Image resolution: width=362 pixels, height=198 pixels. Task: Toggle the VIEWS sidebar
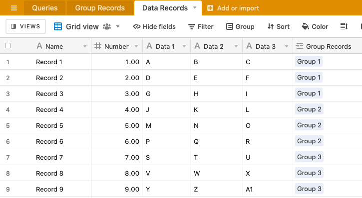25,26
